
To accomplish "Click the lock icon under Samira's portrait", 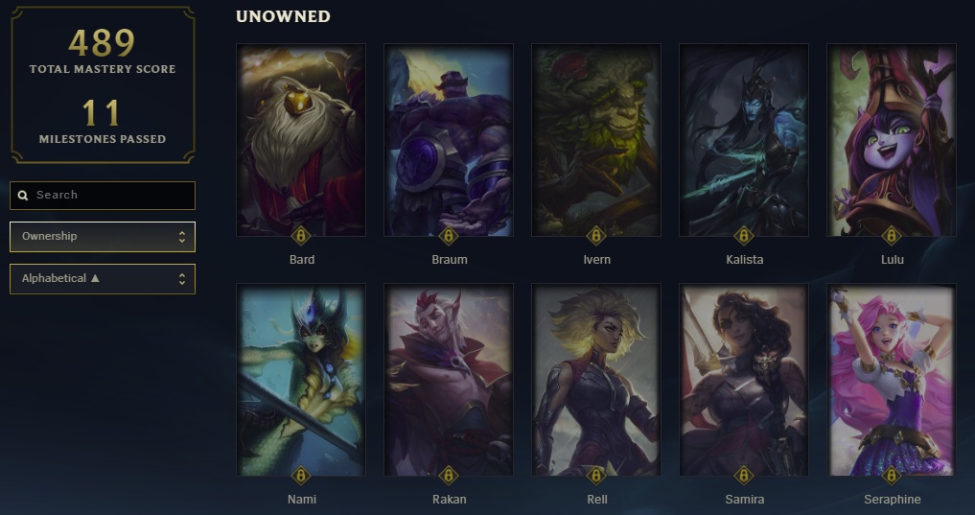I will (x=744, y=476).
